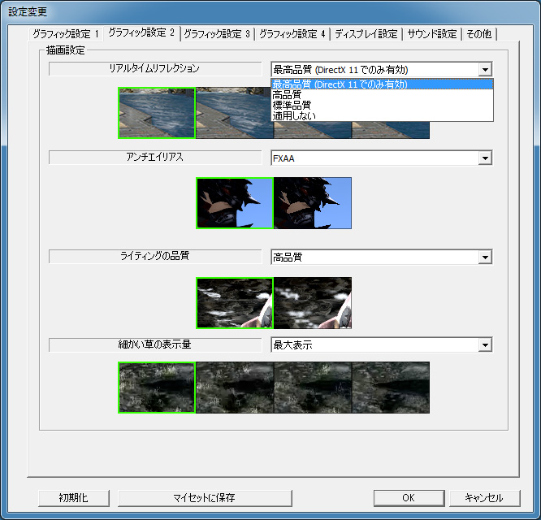Choose the second lighting quality preview
The height and width of the screenshot is (520, 541).
(x=313, y=302)
